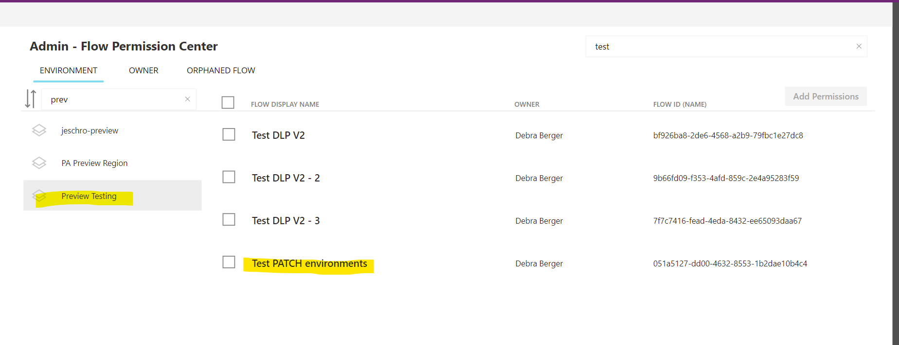Click the Add Permissions button
Screen dimensions: 899x345
(826, 96)
